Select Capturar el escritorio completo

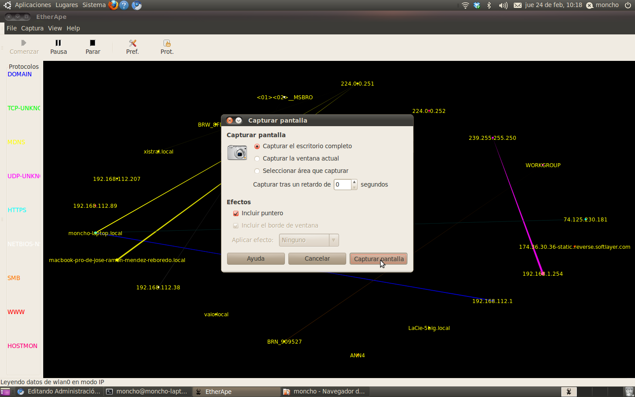(x=303, y=146)
